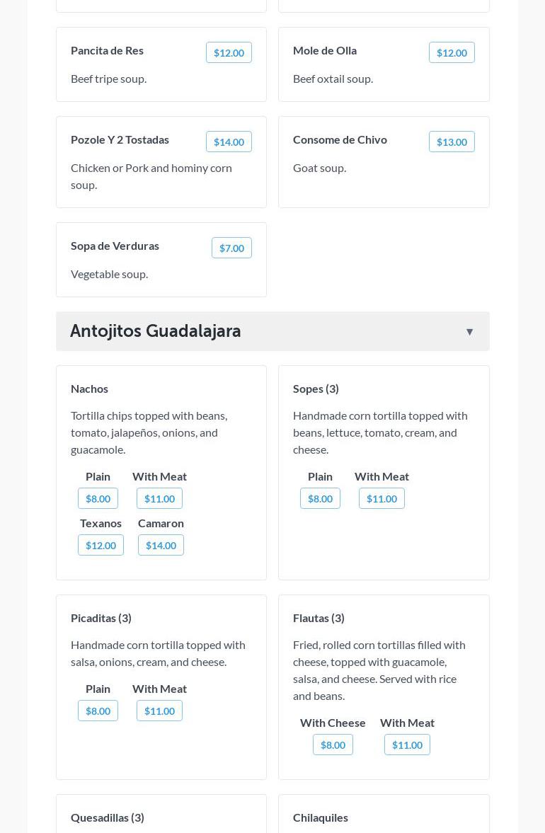This screenshot has width=545, height=833.
Task: Add Pozole Y 2 Tostadas for $14.00
Action: click(229, 142)
